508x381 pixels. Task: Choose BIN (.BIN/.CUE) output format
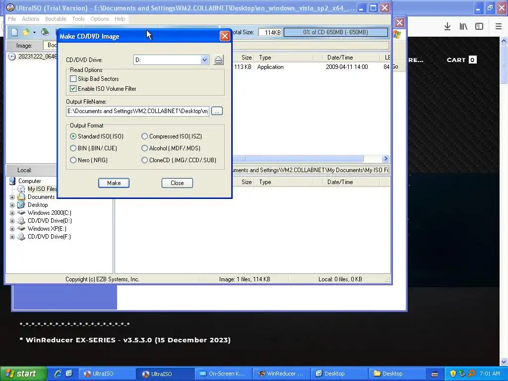point(73,148)
